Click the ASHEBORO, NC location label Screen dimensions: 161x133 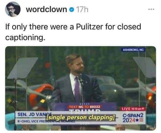(x=133, y=50)
